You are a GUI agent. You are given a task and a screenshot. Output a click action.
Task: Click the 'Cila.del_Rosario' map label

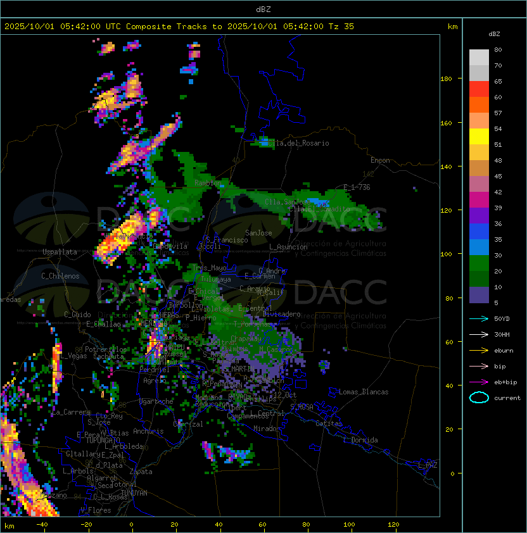pyautogui.click(x=298, y=143)
